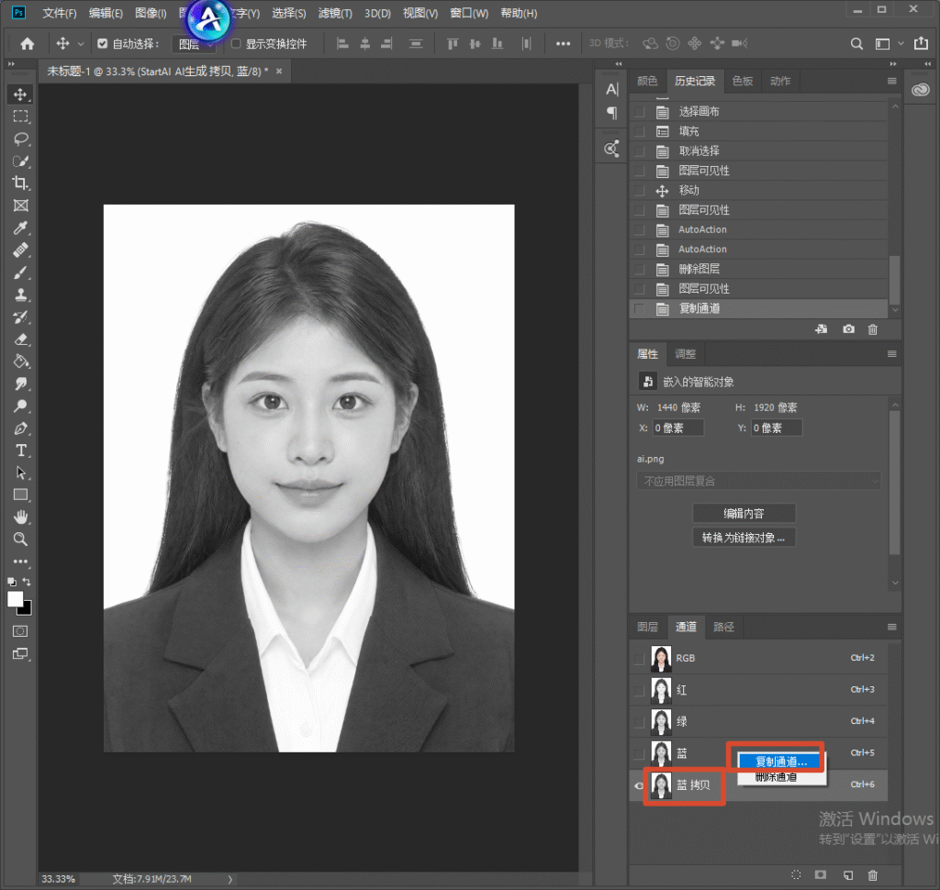Load channel as selection
This screenshot has width=940, height=890.
[796, 875]
